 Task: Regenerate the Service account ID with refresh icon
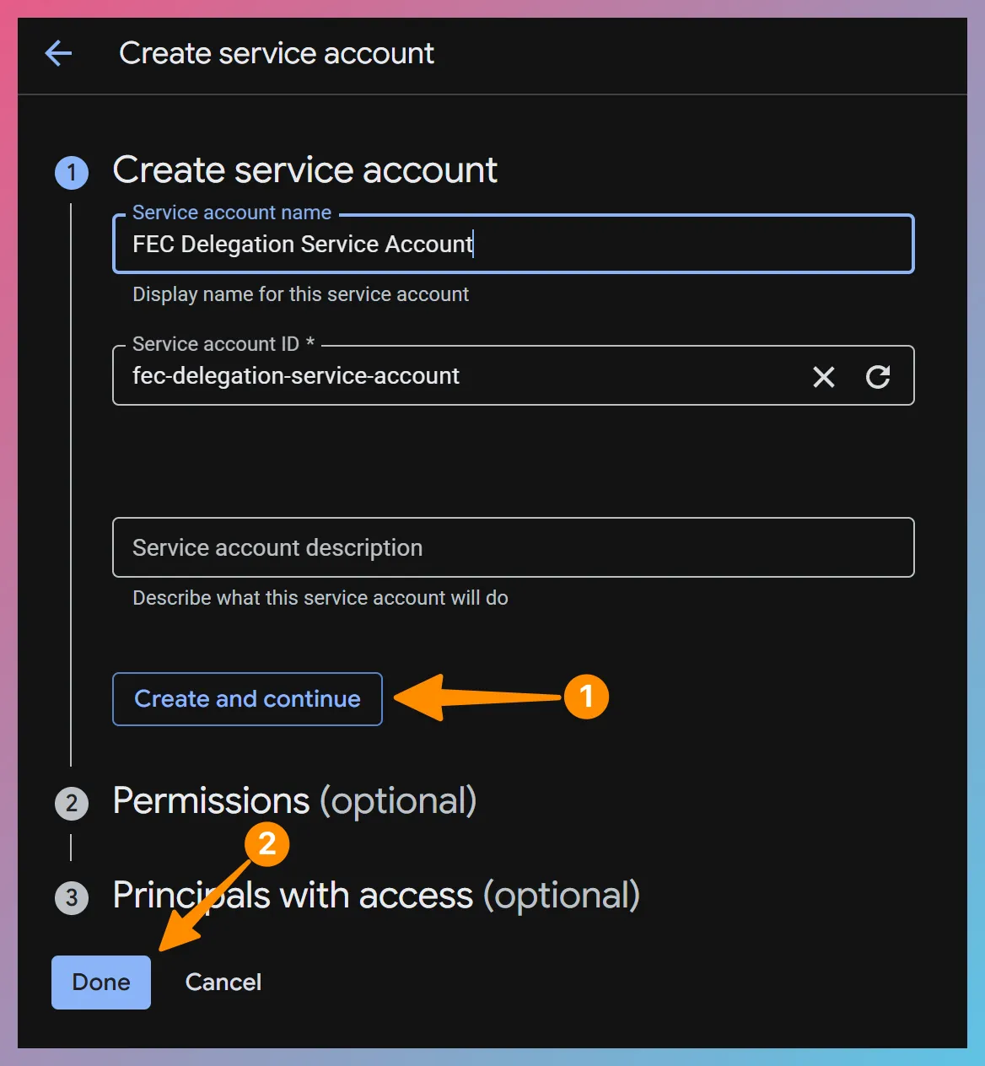(878, 377)
